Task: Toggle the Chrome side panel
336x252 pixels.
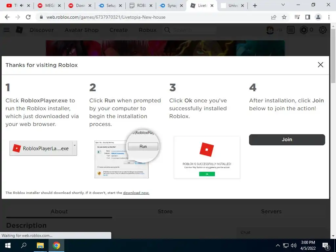Action: (x=308, y=17)
